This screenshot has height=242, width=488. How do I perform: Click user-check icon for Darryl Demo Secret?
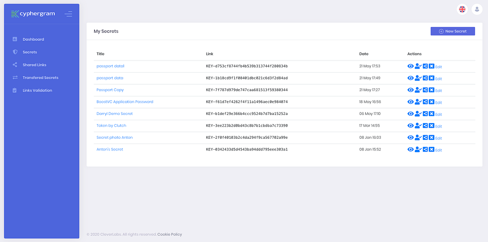[418, 114]
